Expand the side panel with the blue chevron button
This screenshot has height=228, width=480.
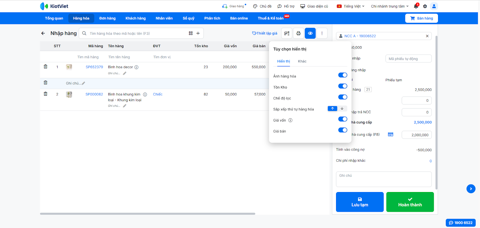tap(471, 189)
